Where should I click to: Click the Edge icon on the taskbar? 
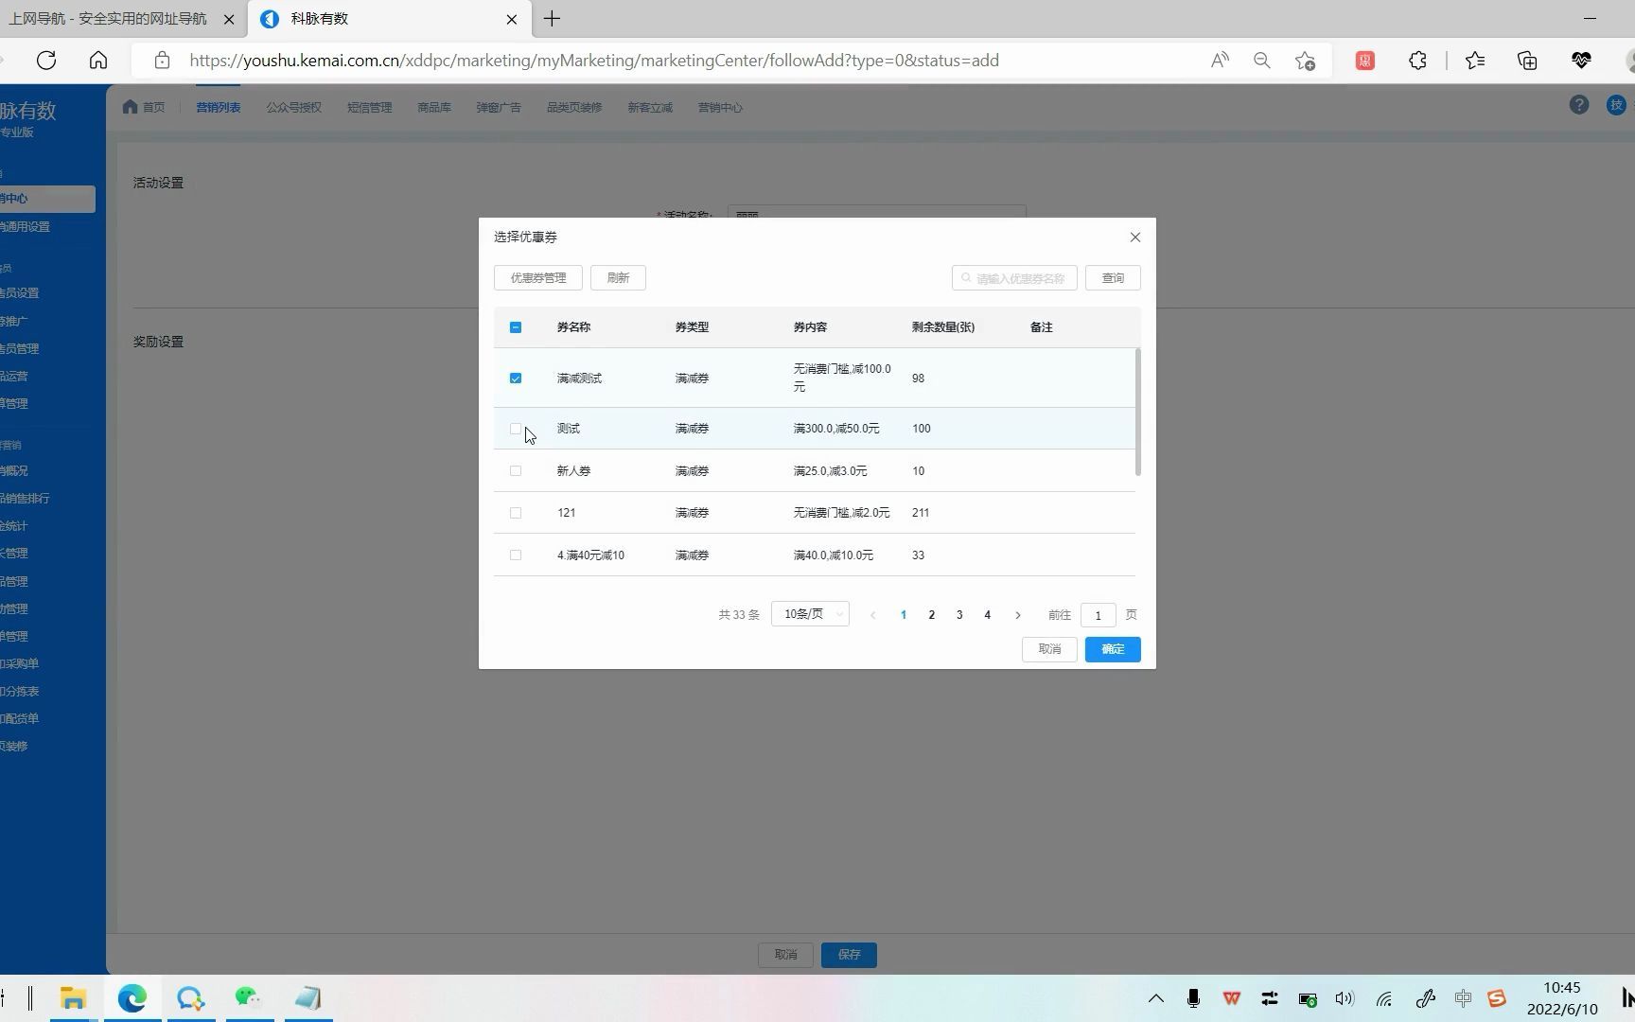[x=132, y=998]
